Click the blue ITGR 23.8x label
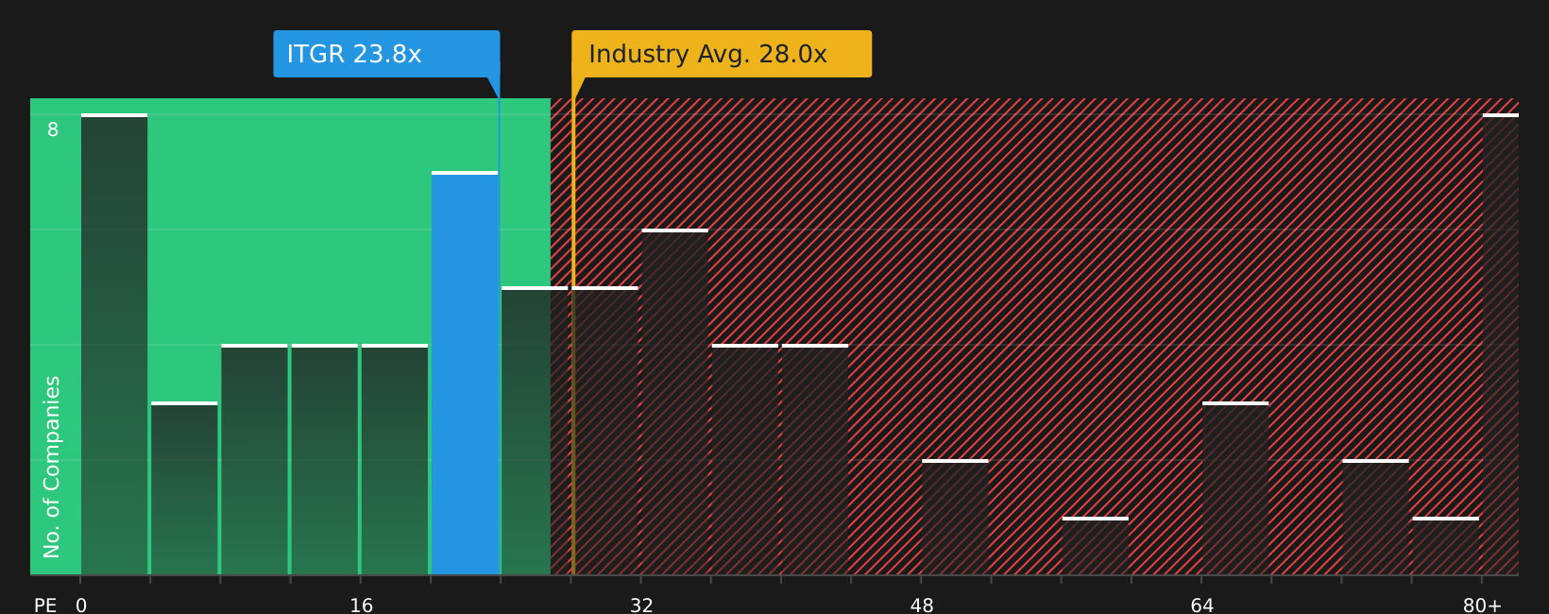The height and width of the screenshot is (614, 1549). tap(386, 54)
